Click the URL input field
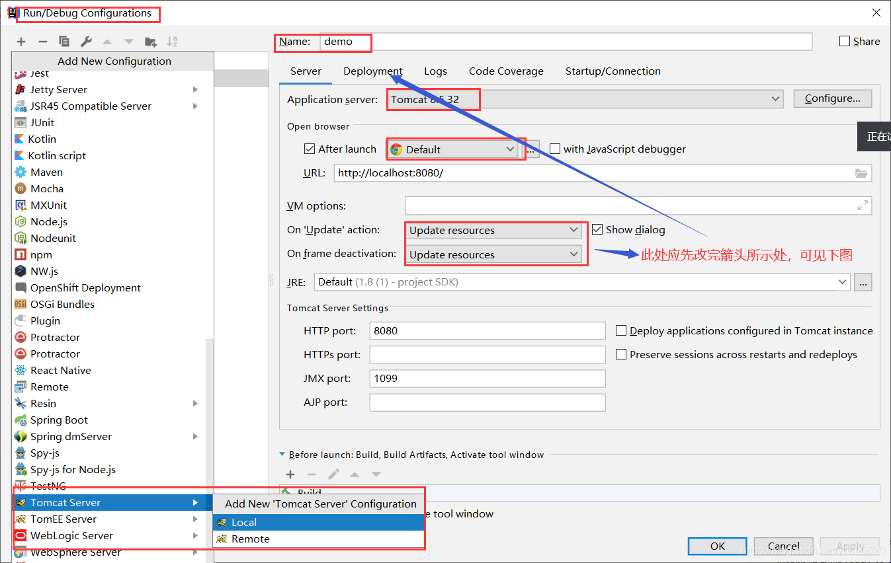 tap(603, 173)
